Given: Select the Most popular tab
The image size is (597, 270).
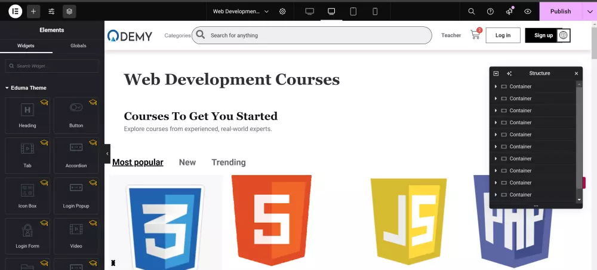Looking at the screenshot, I should click(138, 162).
